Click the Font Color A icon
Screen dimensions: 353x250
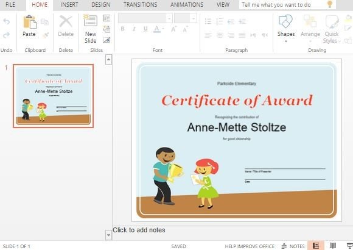(157, 29)
